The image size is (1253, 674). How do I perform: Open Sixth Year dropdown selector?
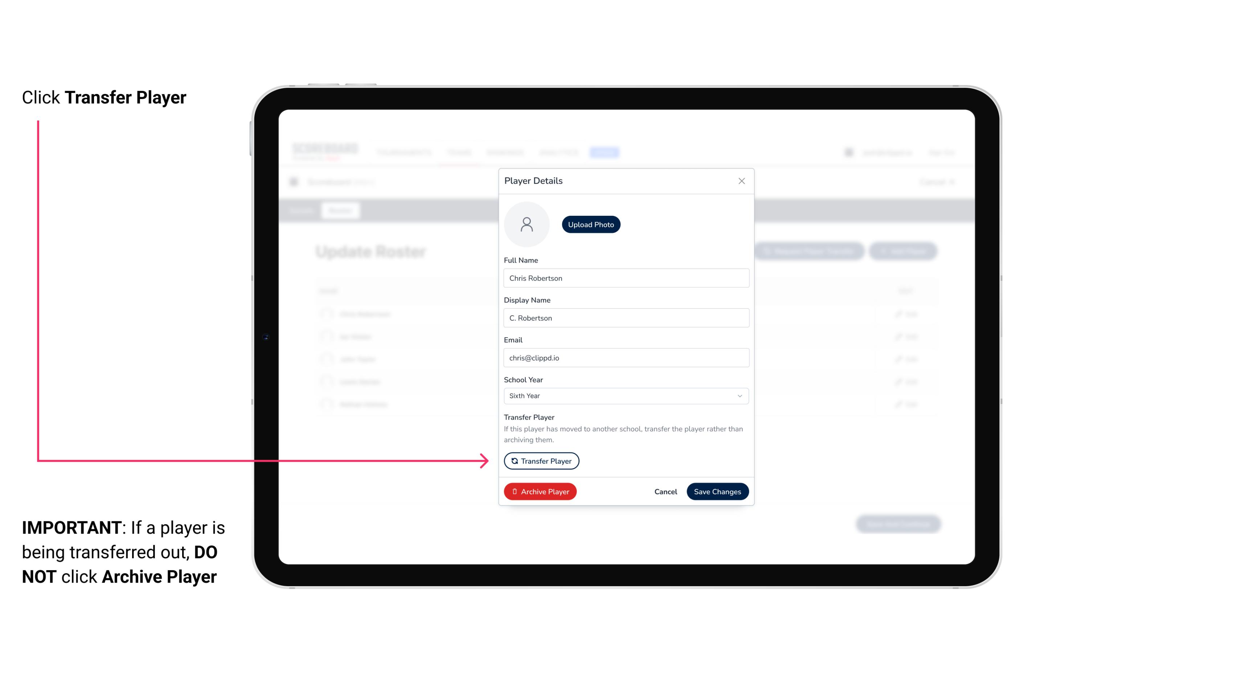(625, 395)
